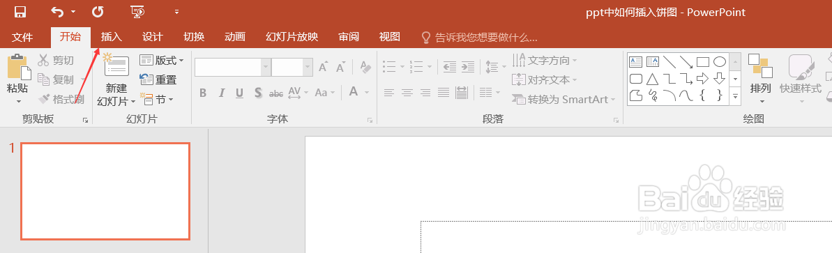Toggle align text left

pyautogui.click(x=389, y=93)
